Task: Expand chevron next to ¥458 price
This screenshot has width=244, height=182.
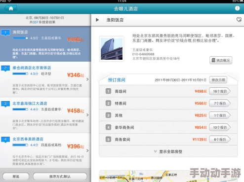Action: pos(87,115)
